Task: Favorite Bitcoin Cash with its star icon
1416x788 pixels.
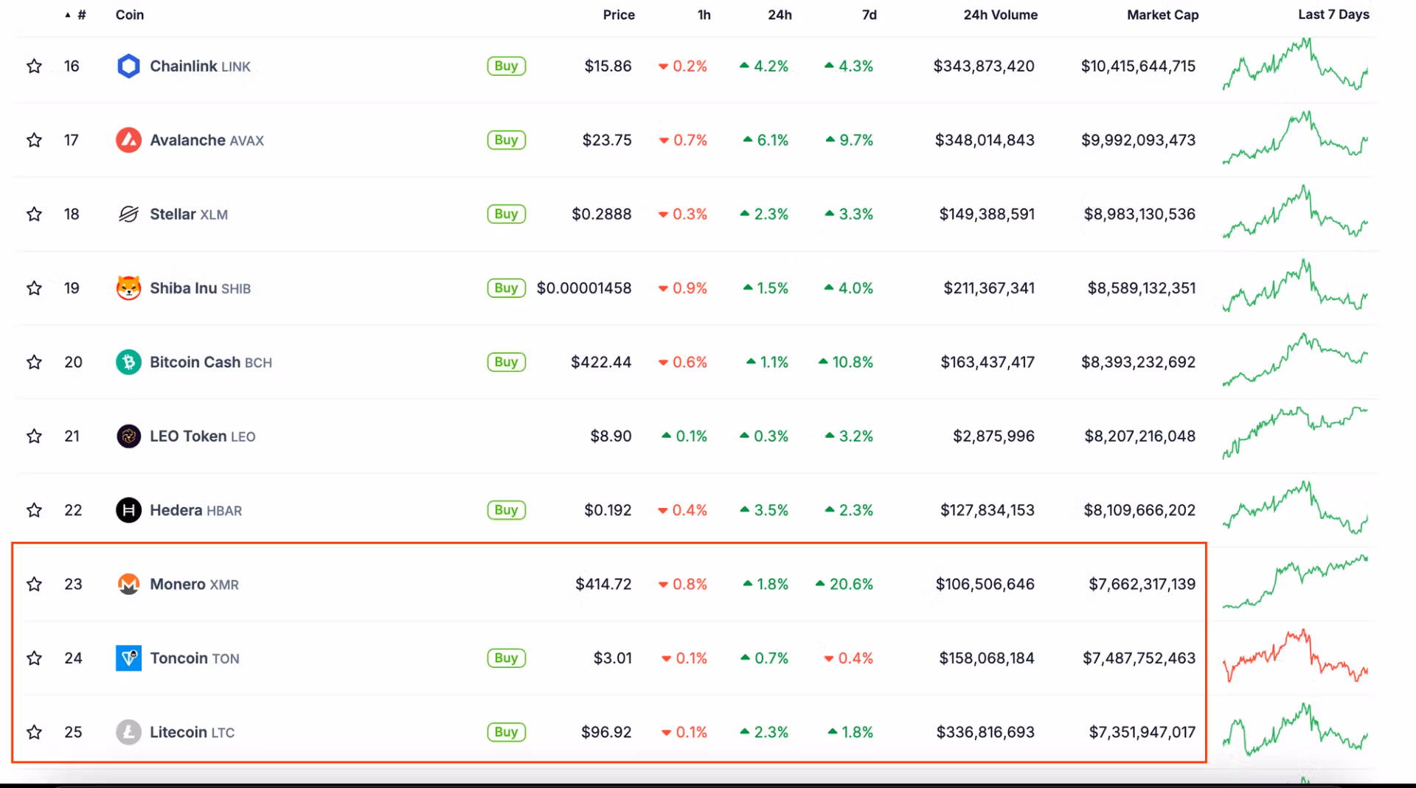Action: click(34, 362)
